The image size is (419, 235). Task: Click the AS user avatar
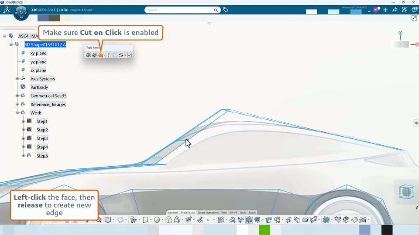(x=376, y=10)
